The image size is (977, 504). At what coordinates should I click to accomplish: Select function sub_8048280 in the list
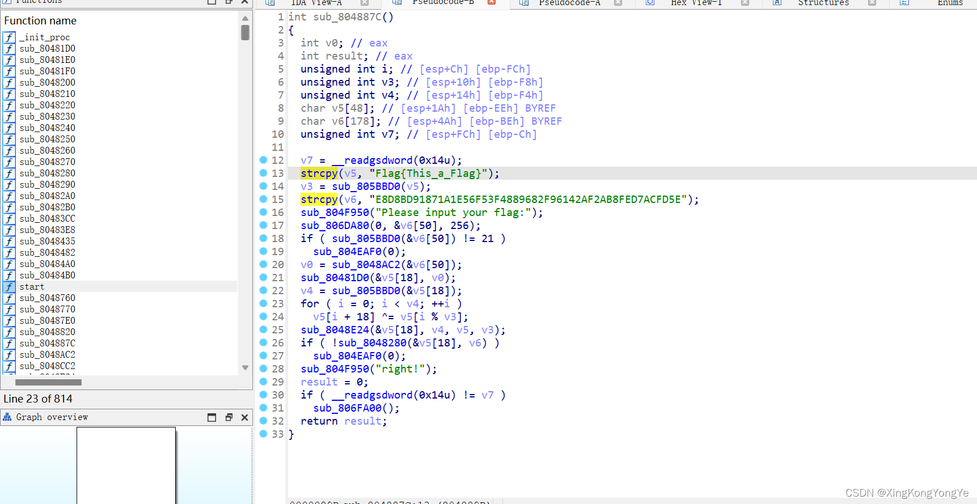(x=47, y=173)
